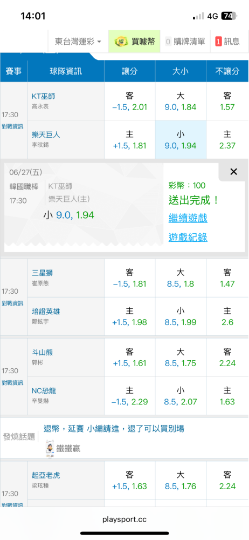Open the 東台灣運彩 dropdown
The width and height of the screenshot is (249, 540).
[x=78, y=42]
